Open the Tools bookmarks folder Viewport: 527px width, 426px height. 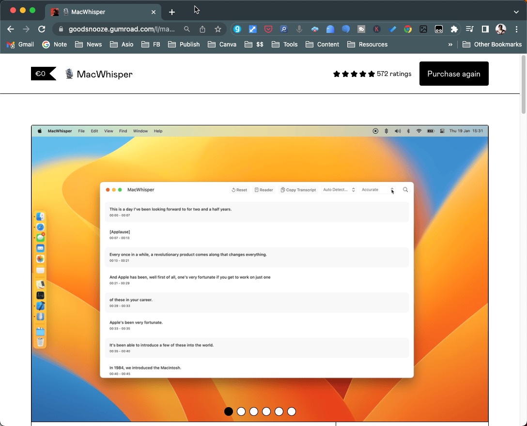(x=285, y=45)
